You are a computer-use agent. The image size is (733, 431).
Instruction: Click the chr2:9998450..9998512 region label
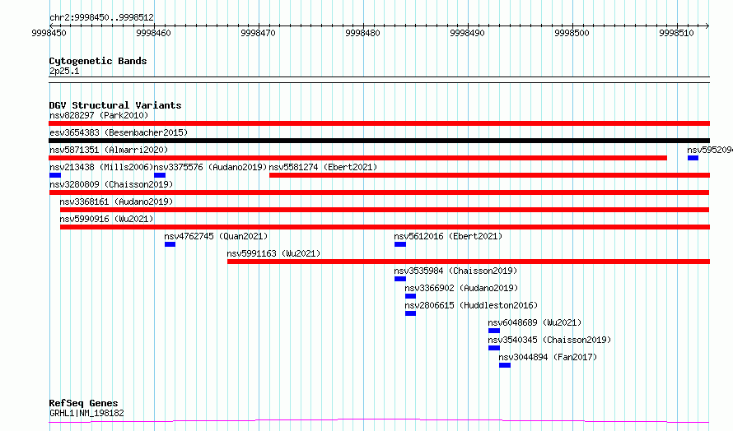pyautogui.click(x=101, y=18)
